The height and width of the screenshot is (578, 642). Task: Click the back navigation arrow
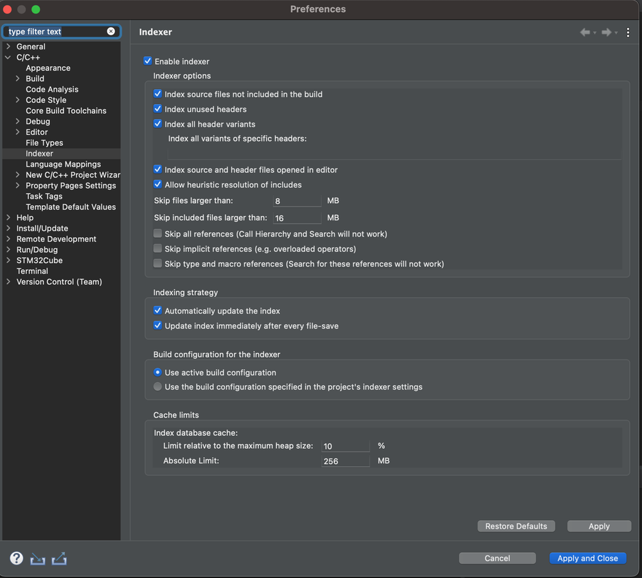point(584,32)
